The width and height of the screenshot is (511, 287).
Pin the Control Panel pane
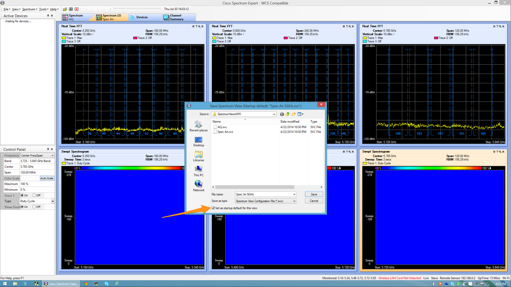(48, 149)
